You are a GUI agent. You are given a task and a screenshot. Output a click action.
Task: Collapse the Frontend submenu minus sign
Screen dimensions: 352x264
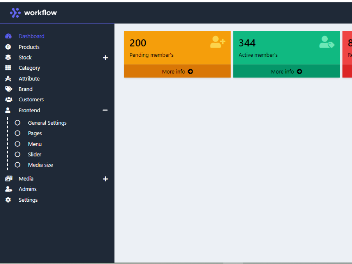coord(105,110)
